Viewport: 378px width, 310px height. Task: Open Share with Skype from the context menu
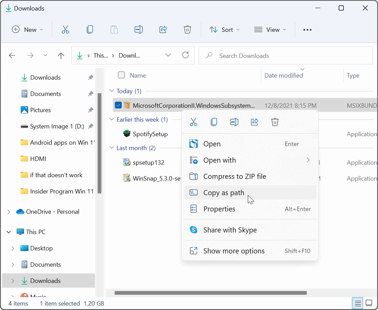coord(229,230)
